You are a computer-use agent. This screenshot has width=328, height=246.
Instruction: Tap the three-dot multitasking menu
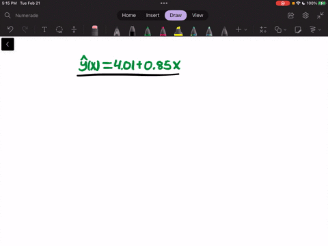click(164, 3)
